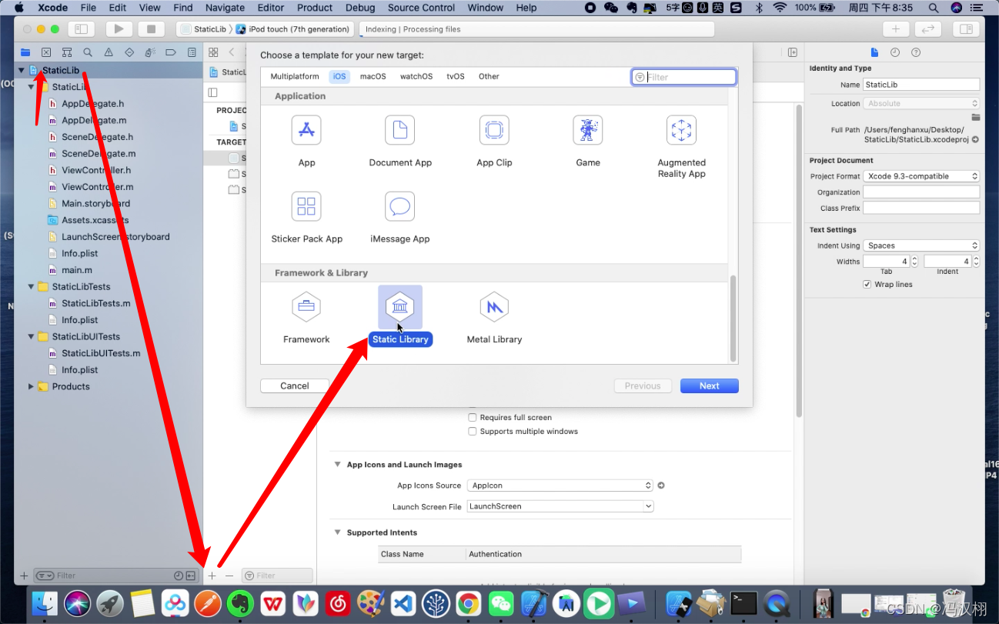Switch to the Multiplatform tab
This screenshot has height=624, width=999.
coord(295,76)
